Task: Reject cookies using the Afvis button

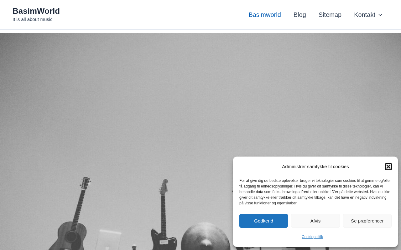Action: pos(315,221)
